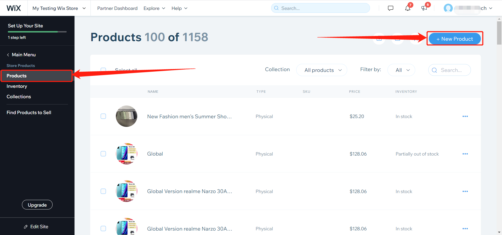Open the chat messages icon
502x235 pixels.
pos(391,8)
